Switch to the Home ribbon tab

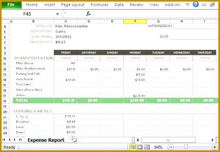32,5
